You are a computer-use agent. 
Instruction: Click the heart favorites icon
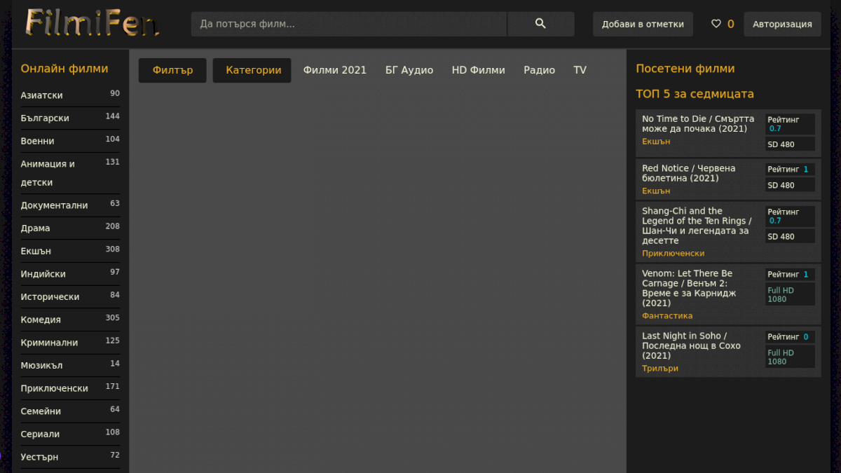[716, 24]
